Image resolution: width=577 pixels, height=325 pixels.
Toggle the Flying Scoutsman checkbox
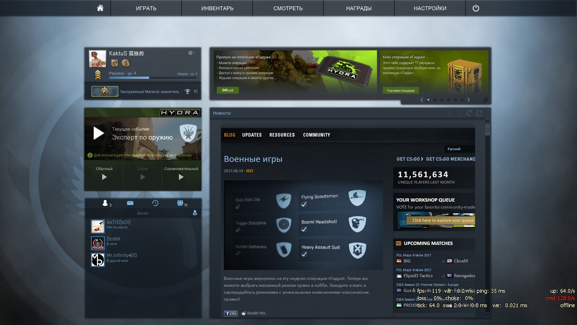coord(304,204)
